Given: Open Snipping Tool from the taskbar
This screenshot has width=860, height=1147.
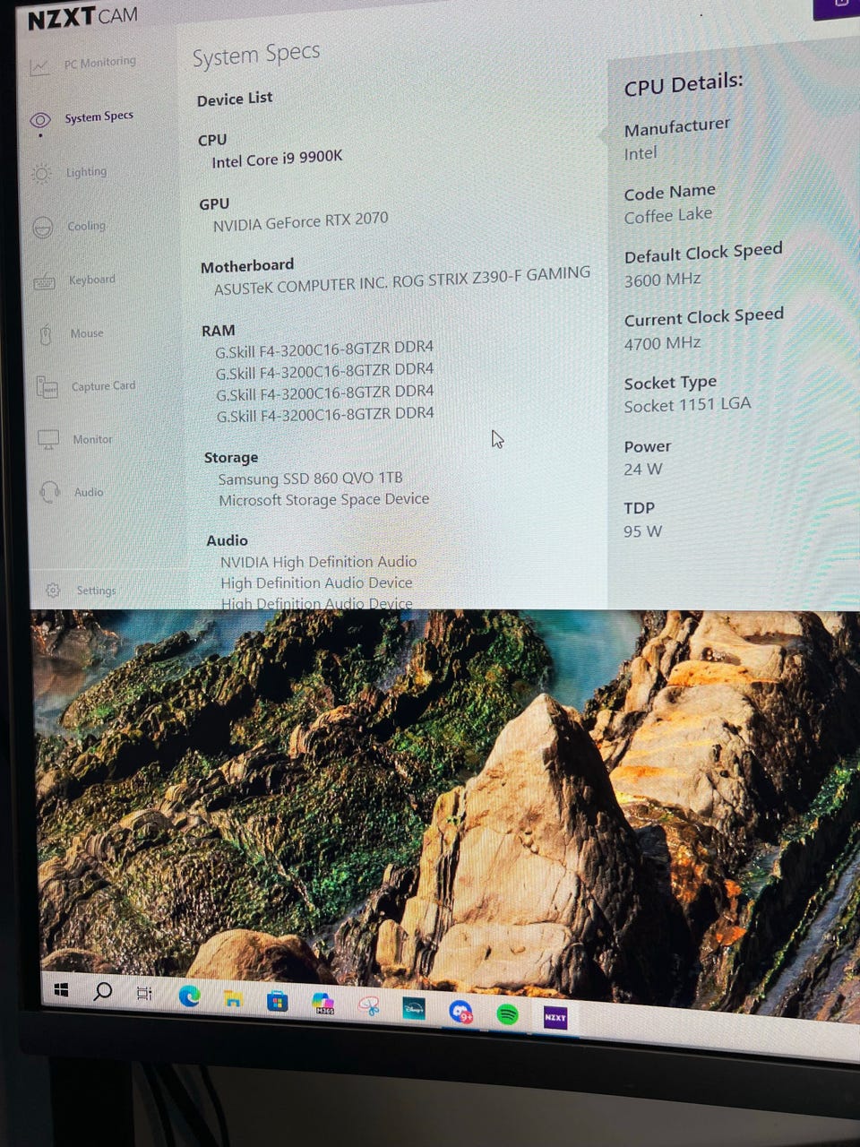Looking at the screenshot, I should pyautogui.click(x=368, y=1006).
